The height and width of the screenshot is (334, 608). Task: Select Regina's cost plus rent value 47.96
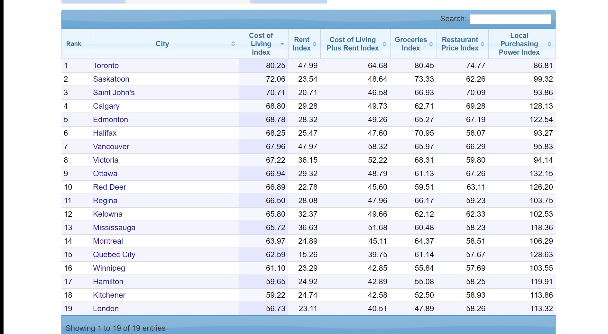[x=378, y=201]
